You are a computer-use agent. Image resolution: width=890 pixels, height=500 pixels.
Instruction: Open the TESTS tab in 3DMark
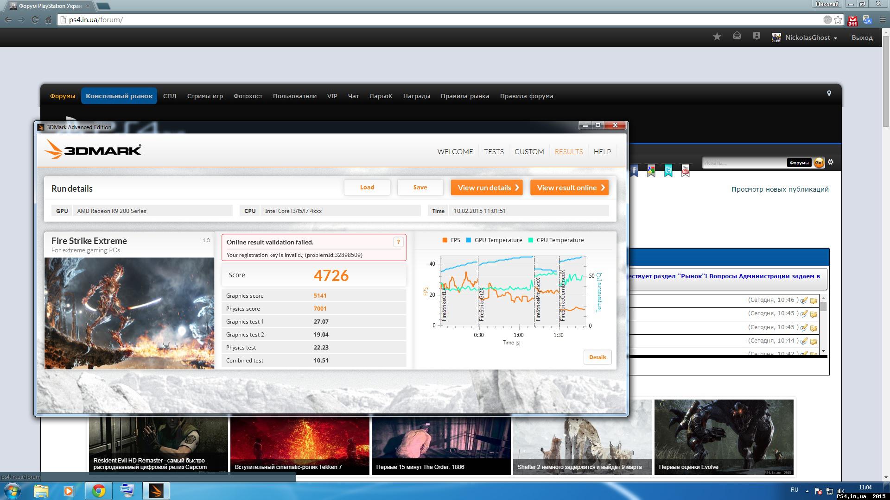[494, 151]
